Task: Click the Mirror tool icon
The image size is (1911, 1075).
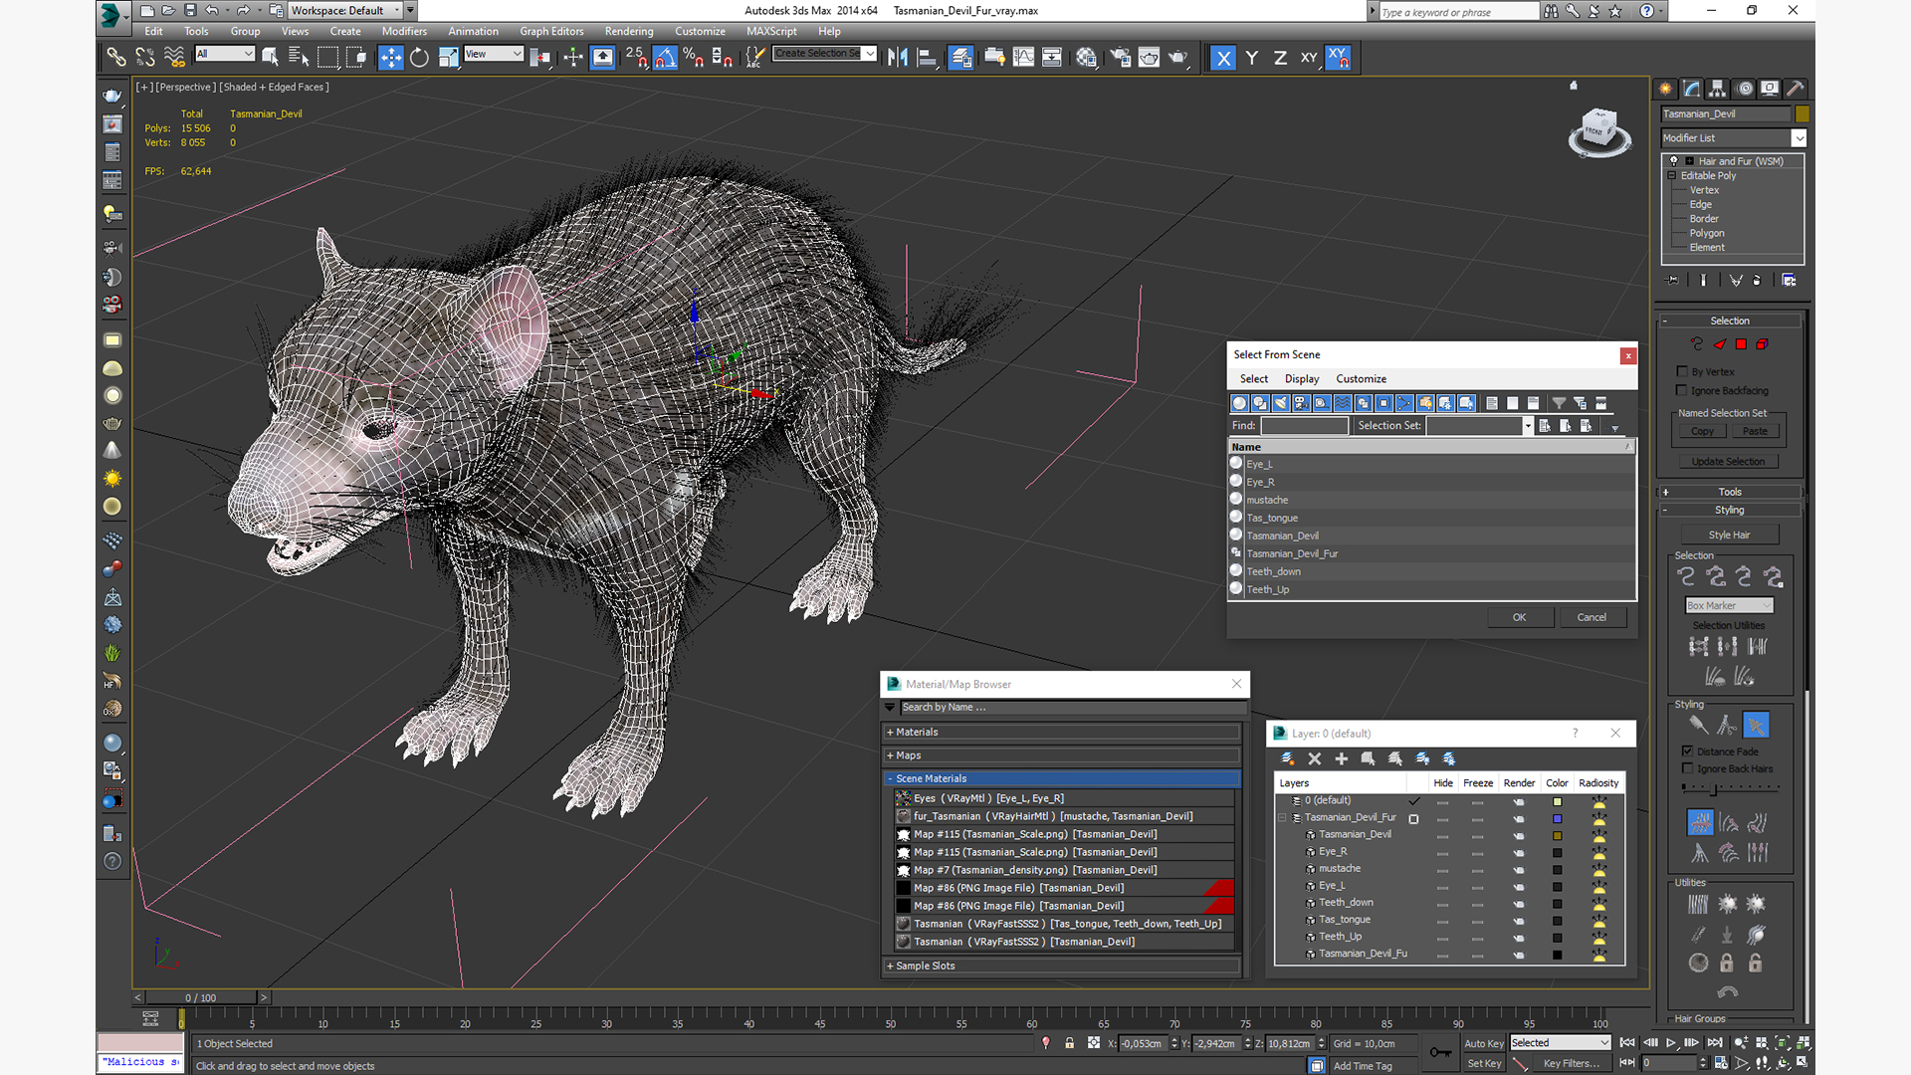Action: click(x=898, y=58)
